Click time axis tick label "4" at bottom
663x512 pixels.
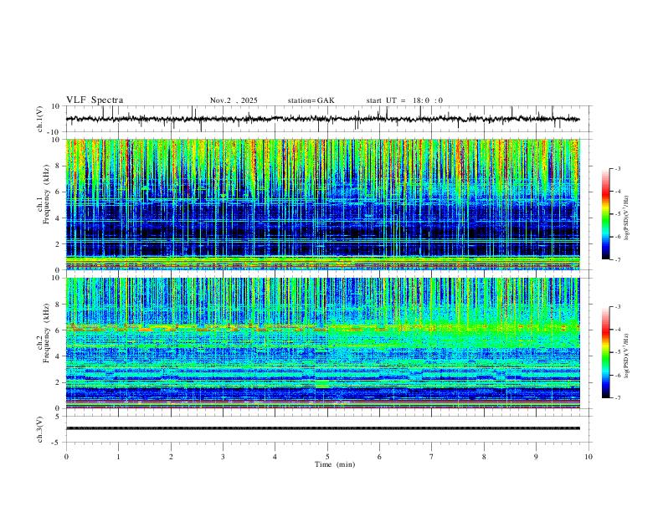tap(275, 457)
